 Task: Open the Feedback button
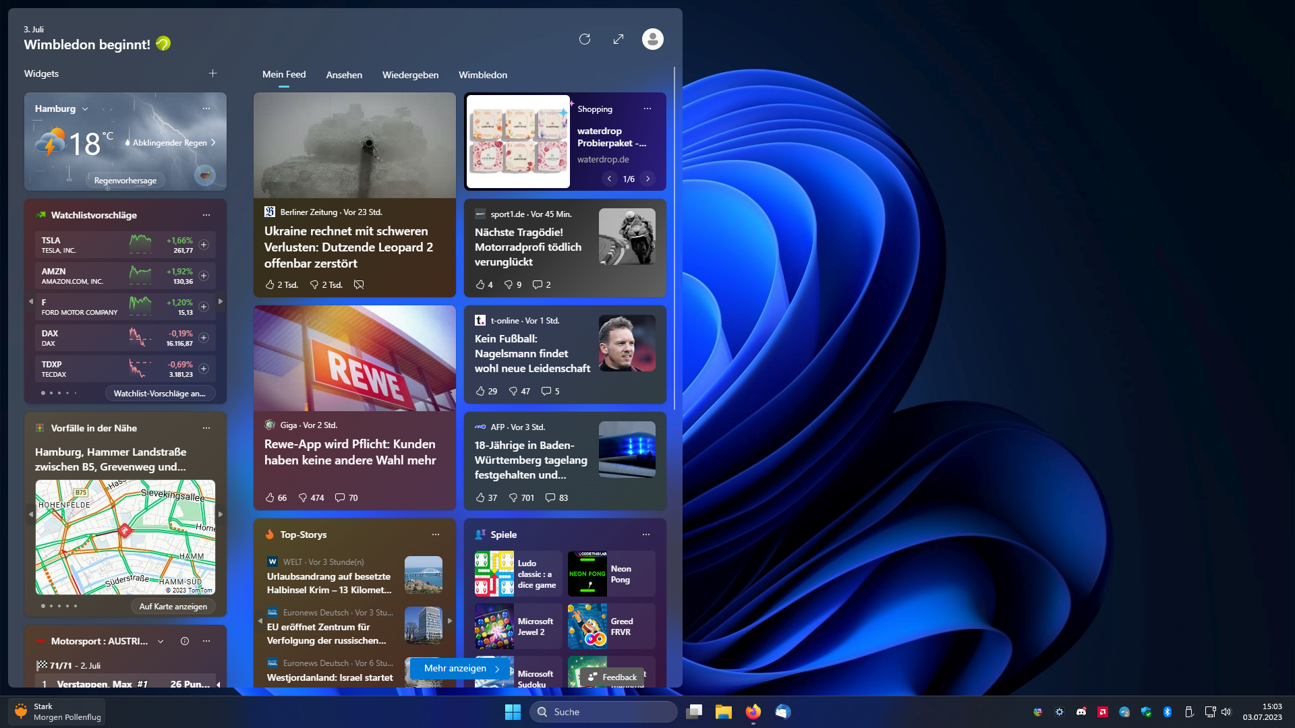[612, 677]
